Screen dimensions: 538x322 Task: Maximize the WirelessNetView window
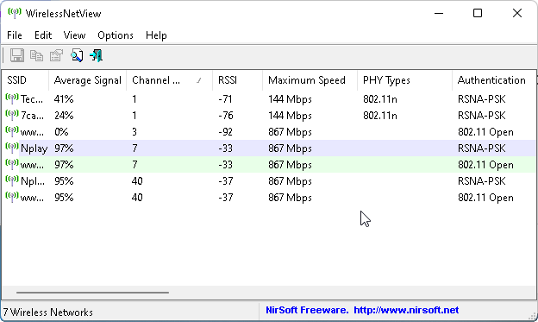(x=478, y=14)
